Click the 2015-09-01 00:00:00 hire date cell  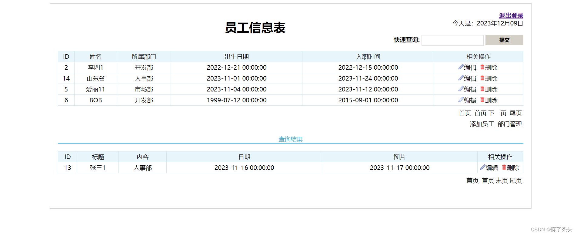(x=368, y=100)
